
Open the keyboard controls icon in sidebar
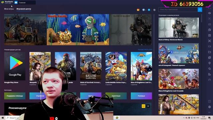click(x=209, y=24)
